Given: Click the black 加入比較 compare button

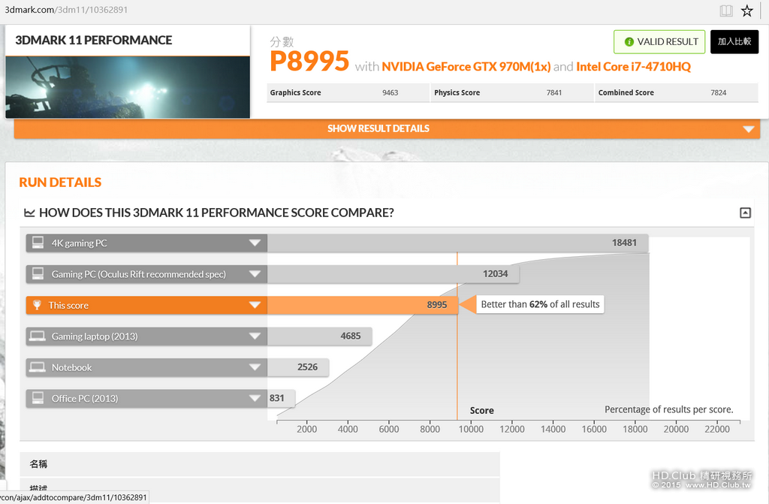Looking at the screenshot, I should click(x=734, y=42).
